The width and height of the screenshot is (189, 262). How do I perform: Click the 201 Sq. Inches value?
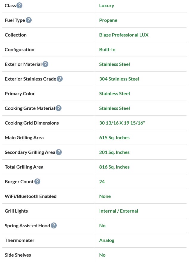pos(114,152)
